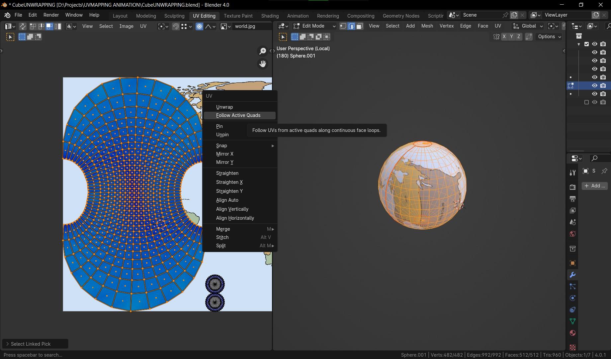Click the Add modifier button
The height and width of the screenshot is (359, 611).
point(594,186)
